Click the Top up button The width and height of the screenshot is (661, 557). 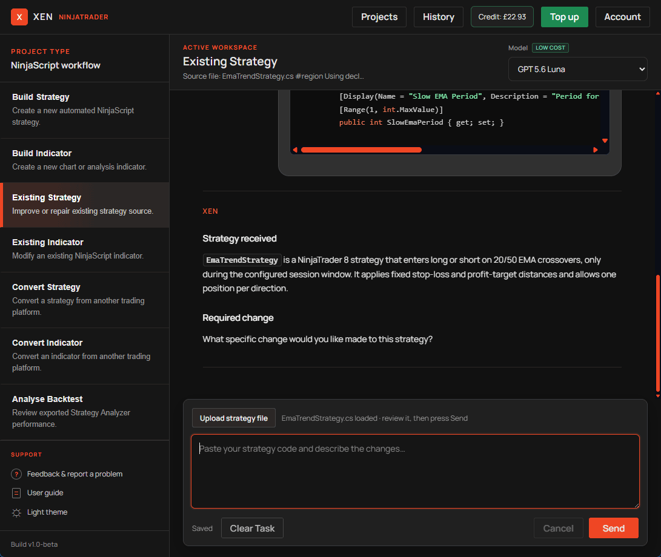[x=565, y=17]
